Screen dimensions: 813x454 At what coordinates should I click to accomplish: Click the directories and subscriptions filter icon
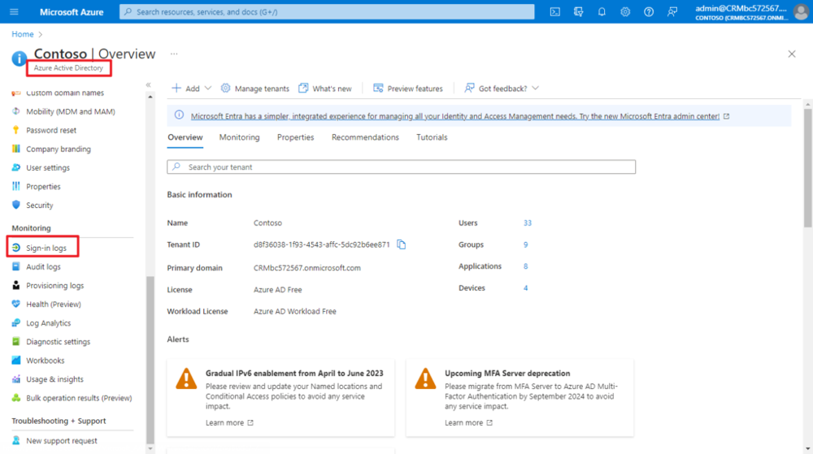tap(578, 12)
